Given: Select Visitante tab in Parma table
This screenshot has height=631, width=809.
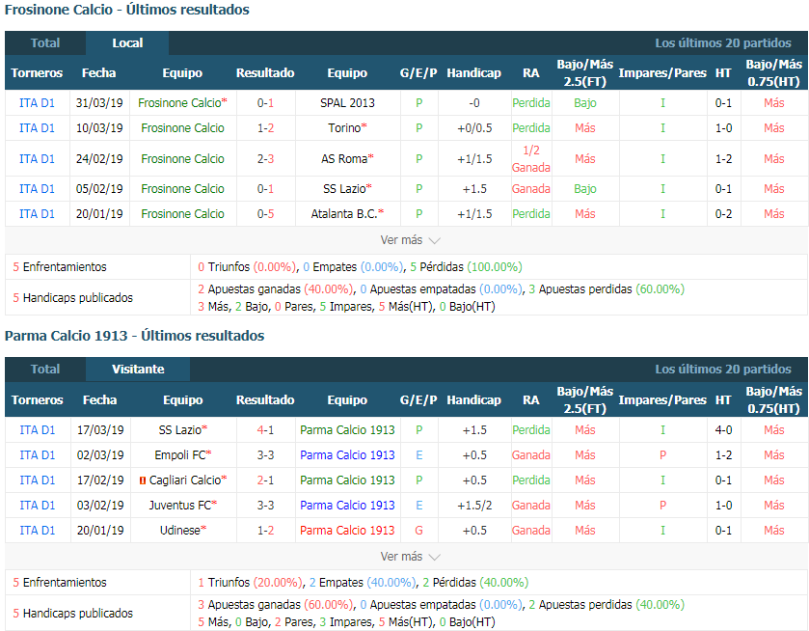Looking at the screenshot, I should coord(138,370).
